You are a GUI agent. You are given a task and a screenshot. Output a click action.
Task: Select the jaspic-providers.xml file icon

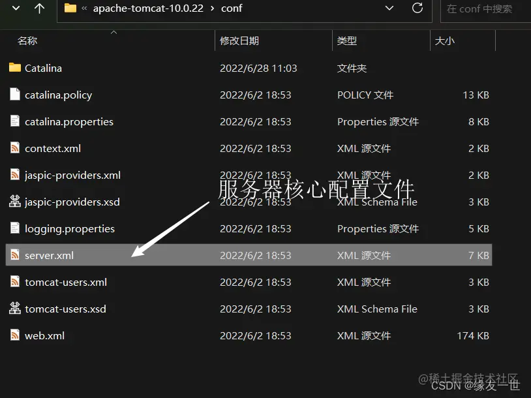(x=14, y=175)
